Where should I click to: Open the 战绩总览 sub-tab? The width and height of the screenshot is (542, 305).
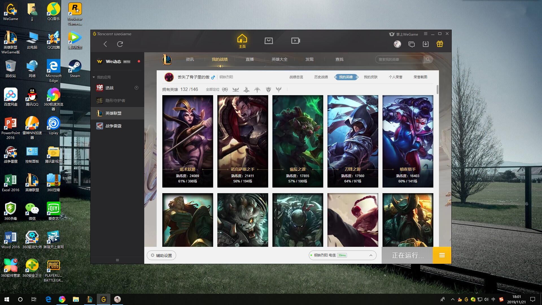[x=296, y=77]
